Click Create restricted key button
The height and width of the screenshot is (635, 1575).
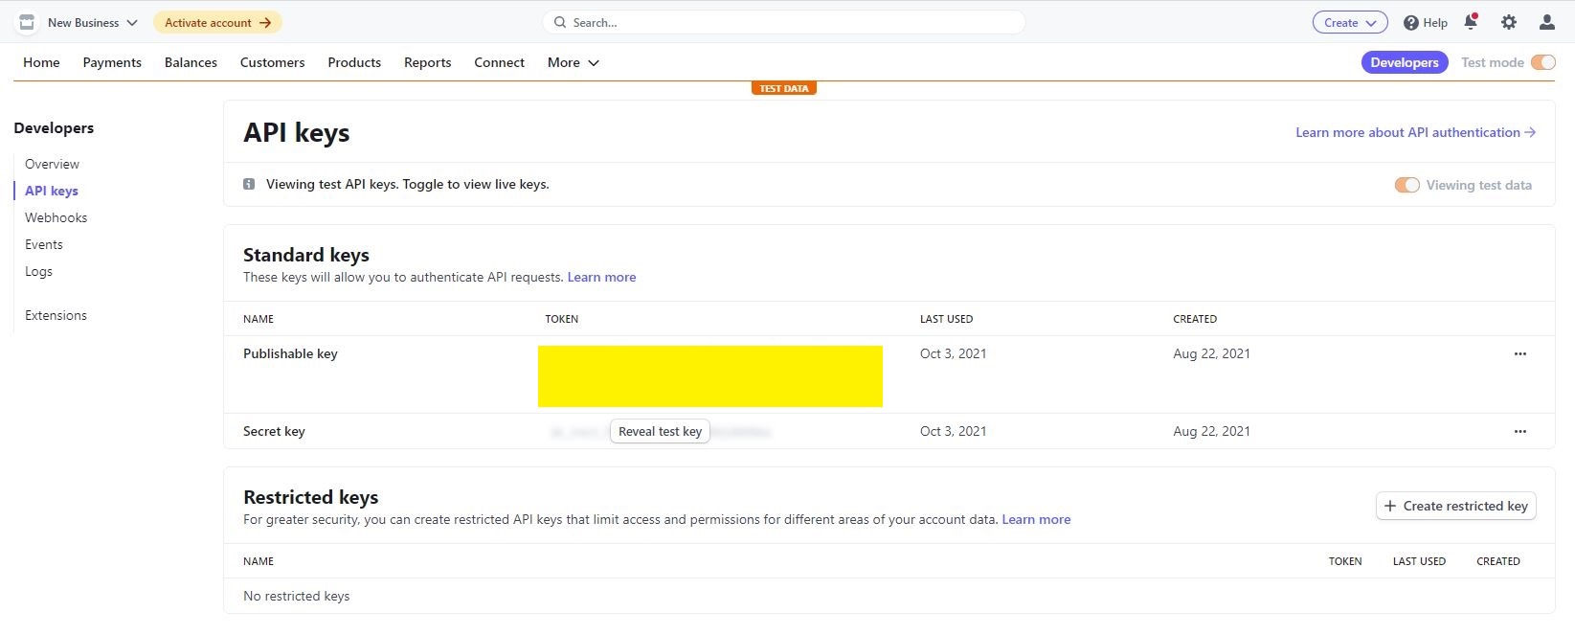pos(1455,506)
